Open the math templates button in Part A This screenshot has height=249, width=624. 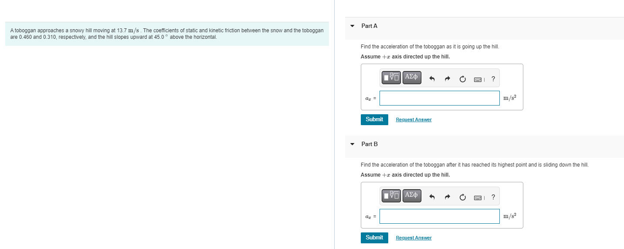tap(392, 78)
